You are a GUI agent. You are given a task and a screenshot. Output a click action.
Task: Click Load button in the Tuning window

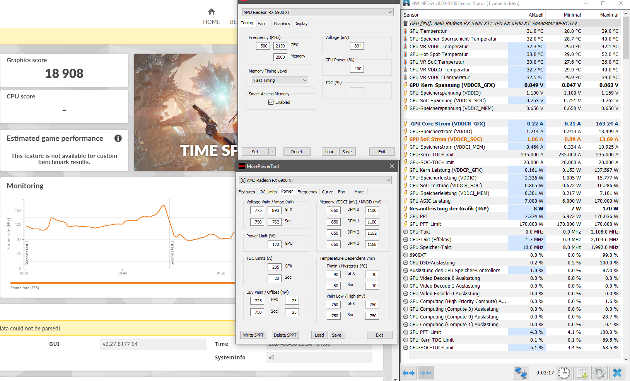point(330,152)
